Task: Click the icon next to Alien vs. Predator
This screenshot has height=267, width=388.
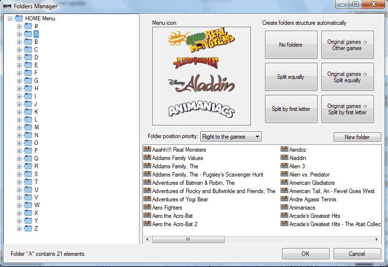Action: click(284, 174)
